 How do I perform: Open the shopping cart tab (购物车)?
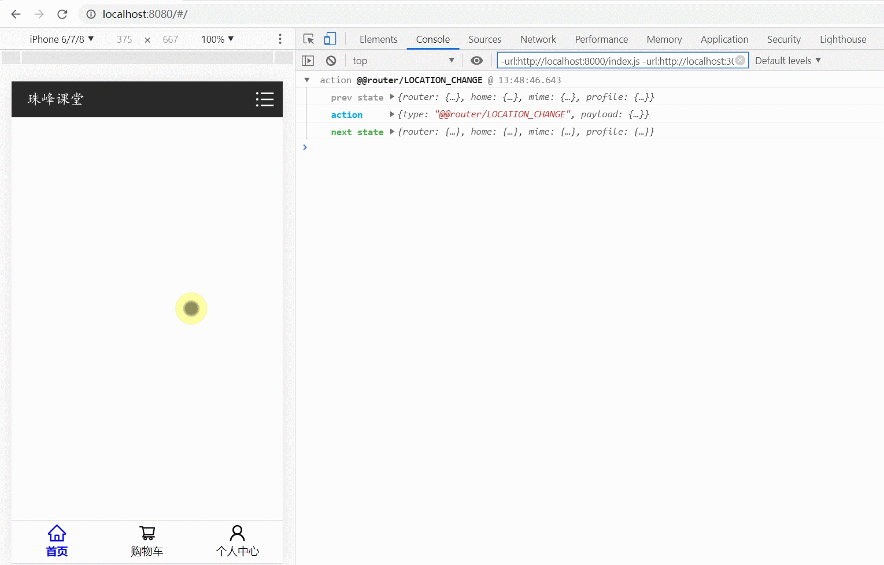coord(147,541)
